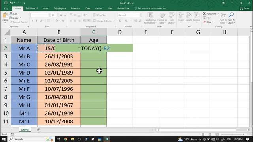Toggle Align Left
The image size is (253, 142).
[x=71, y=21]
